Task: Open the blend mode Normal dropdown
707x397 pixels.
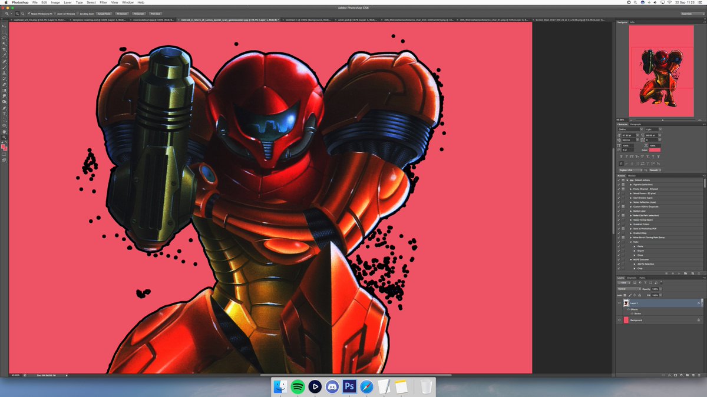Action: pyautogui.click(x=629, y=289)
